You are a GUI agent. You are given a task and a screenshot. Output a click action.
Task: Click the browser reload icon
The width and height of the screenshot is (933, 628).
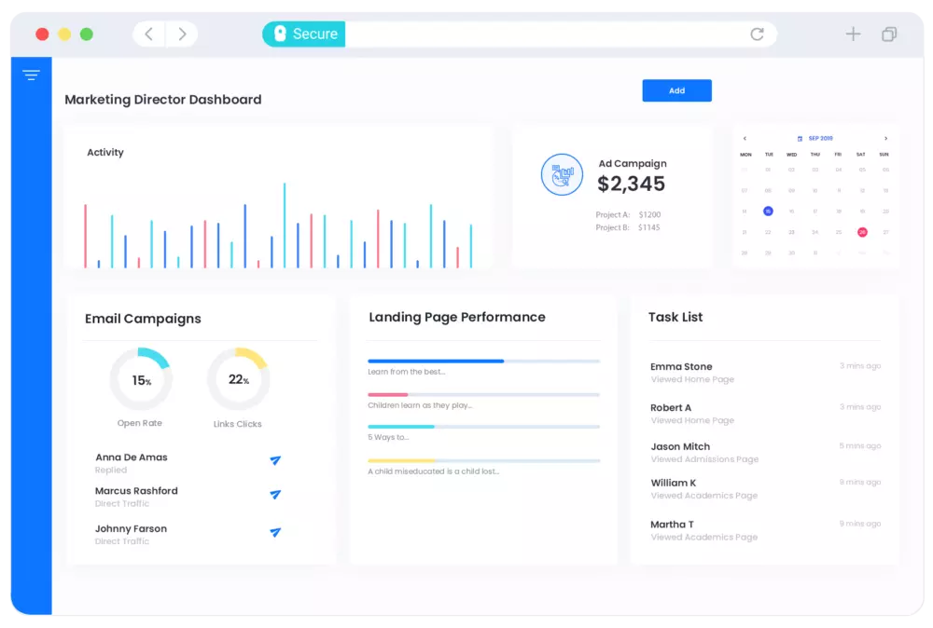757,34
